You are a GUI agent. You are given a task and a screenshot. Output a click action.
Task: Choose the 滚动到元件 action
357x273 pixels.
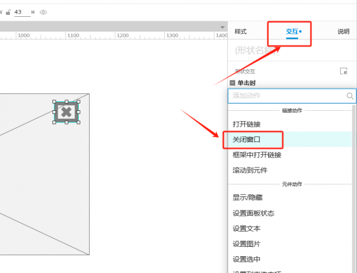coord(290,170)
